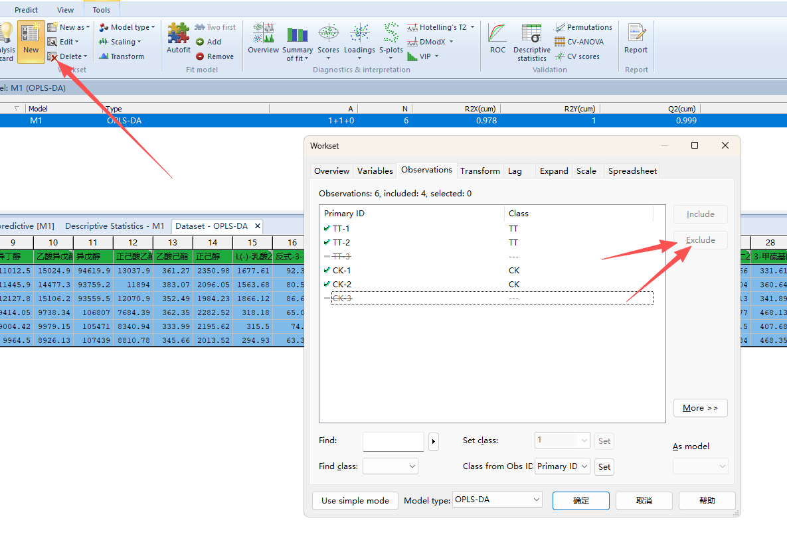Click the More >> button
787x544 pixels.
pos(700,408)
